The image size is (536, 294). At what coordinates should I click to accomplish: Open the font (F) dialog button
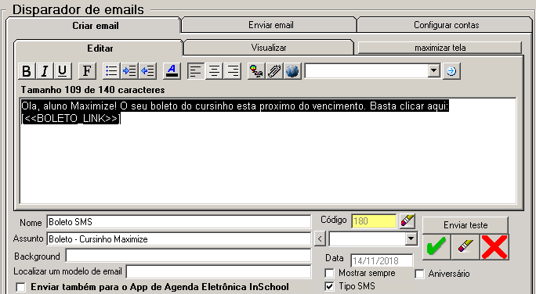pos(87,71)
